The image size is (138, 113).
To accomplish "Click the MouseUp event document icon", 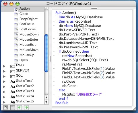I will (x=16, y=56).
